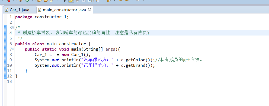Click 'class' keyword on line 6
Screen dimensions: 269x106
coord(38,44)
